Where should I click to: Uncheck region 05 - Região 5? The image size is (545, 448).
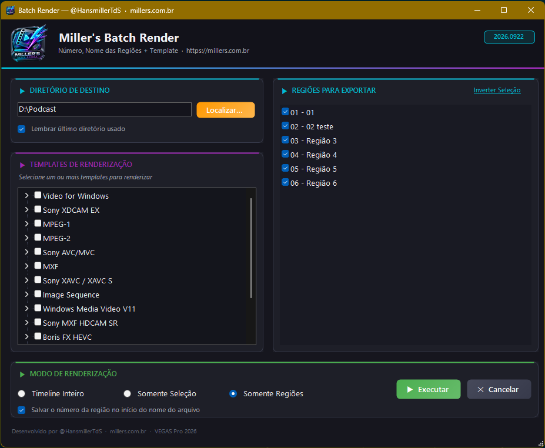285,168
